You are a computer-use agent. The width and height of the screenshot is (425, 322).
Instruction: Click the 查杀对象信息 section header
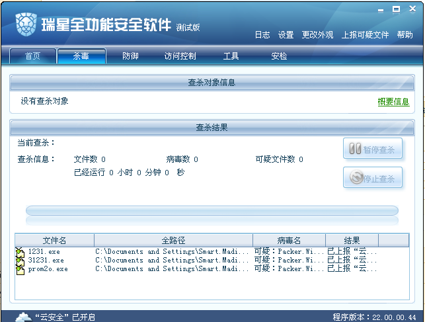point(212,83)
